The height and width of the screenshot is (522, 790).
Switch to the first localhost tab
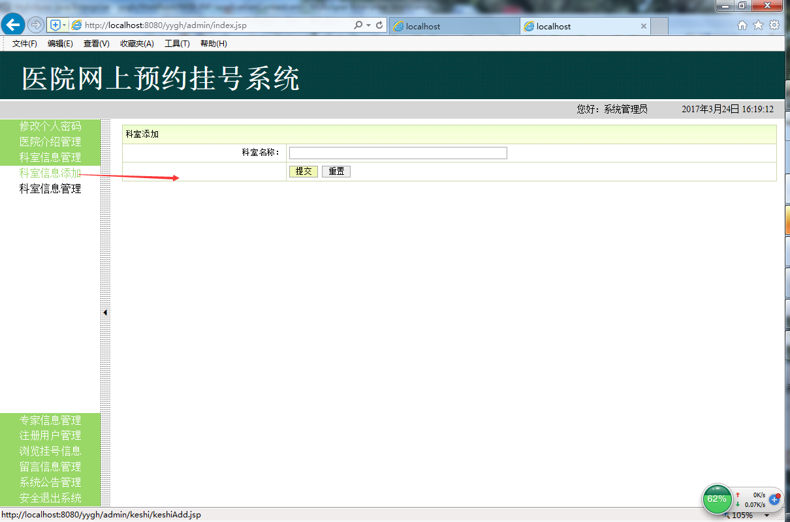pos(454,26)
